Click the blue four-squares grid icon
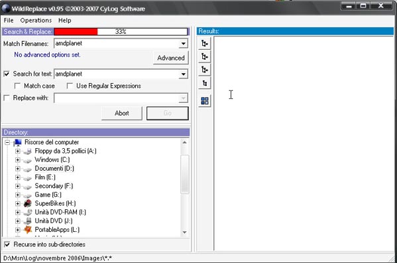 click(205, 101)
